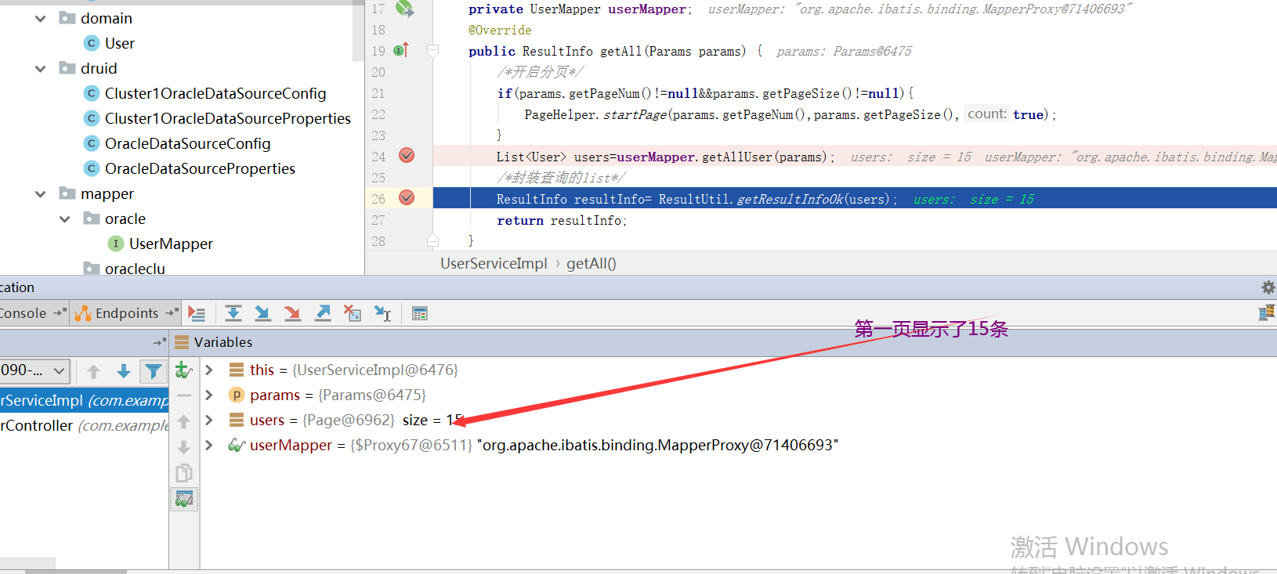This screenshot has height=574, width=1277.
Task: Click Show Execution Point icon
Action: 197,313
